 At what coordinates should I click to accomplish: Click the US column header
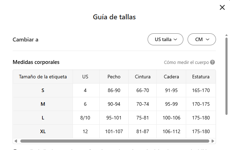[x=85, y=77]
